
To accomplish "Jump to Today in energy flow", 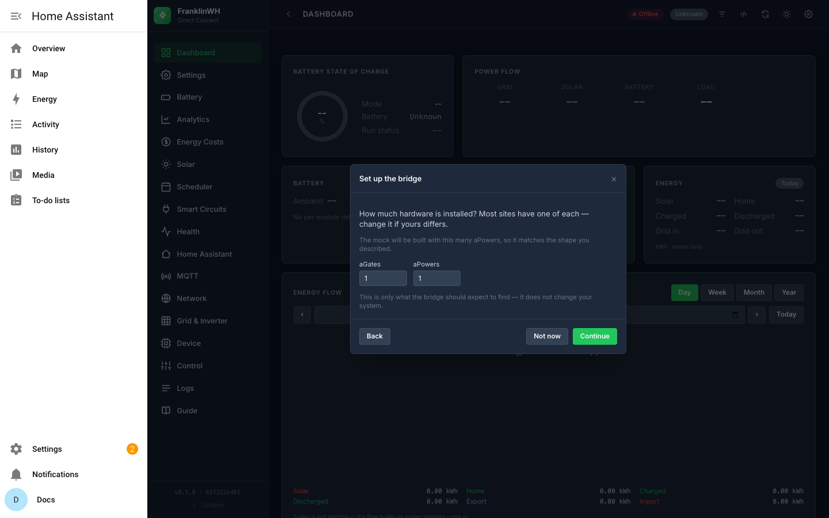I will (786, 315).
